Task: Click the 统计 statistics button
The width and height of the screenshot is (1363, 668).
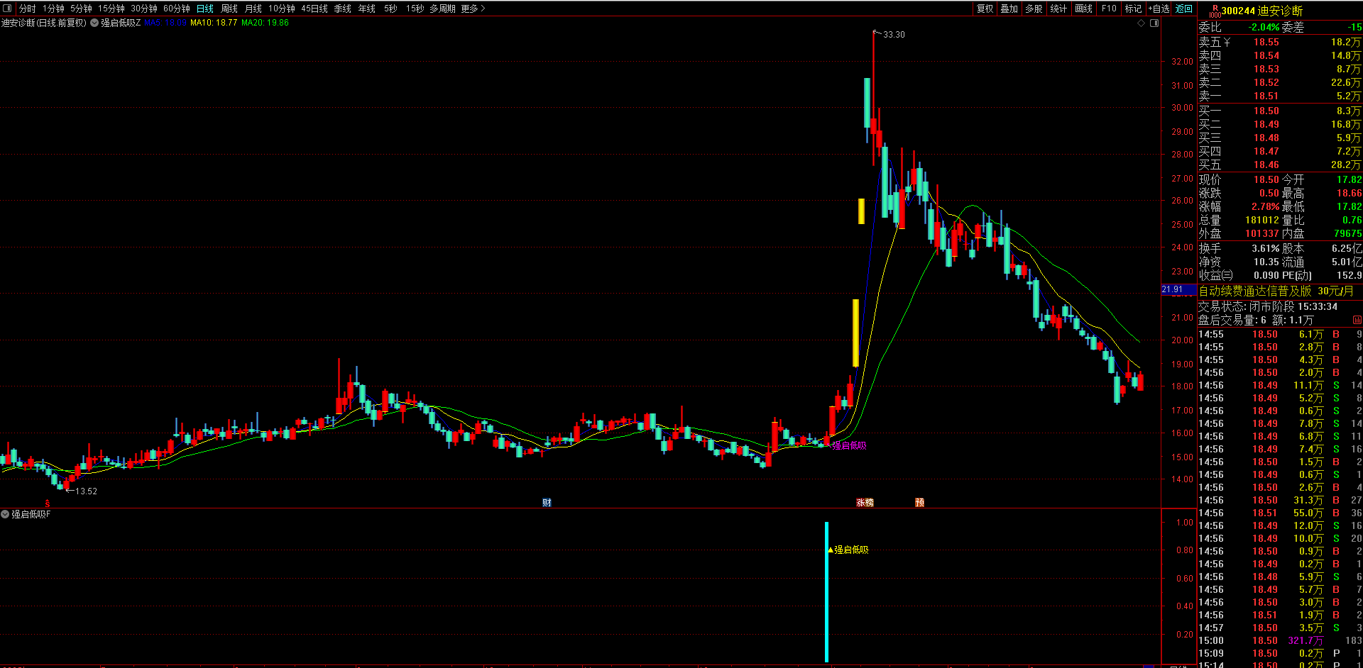Action: (1058, 9)
